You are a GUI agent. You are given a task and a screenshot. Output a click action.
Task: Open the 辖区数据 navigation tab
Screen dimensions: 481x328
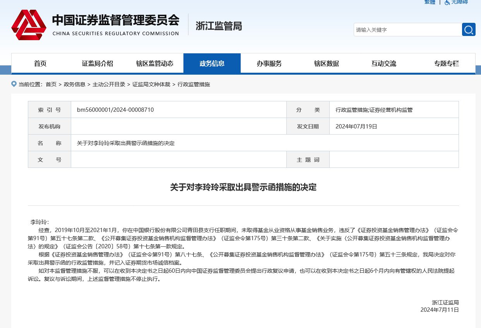327,63
